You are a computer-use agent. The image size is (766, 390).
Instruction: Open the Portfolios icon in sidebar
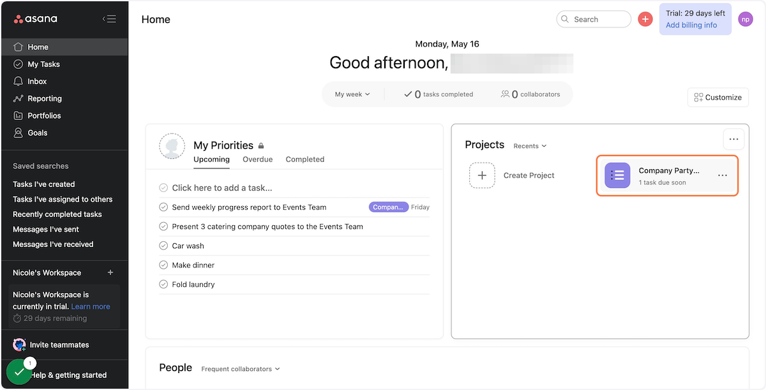pos(18,116)
